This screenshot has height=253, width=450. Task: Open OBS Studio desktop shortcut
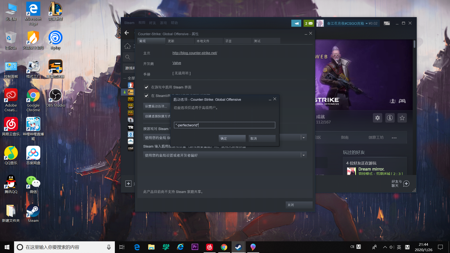click(55, 98)
